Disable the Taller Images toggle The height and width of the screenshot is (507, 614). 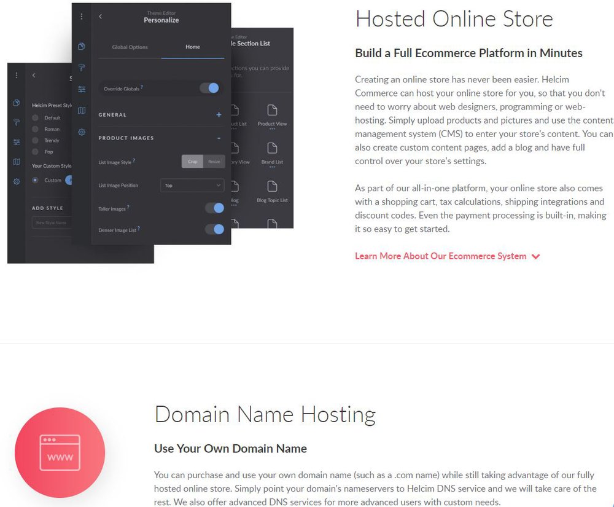click(214, 208)
